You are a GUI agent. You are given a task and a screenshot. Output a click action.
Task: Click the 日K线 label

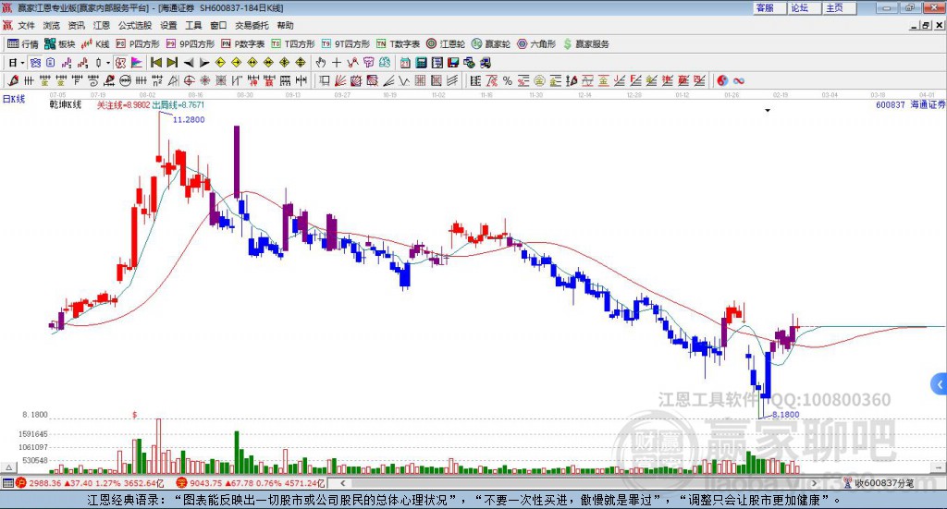click(14, 99)
